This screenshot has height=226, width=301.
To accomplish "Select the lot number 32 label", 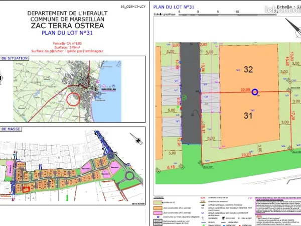I will point(248,69).
